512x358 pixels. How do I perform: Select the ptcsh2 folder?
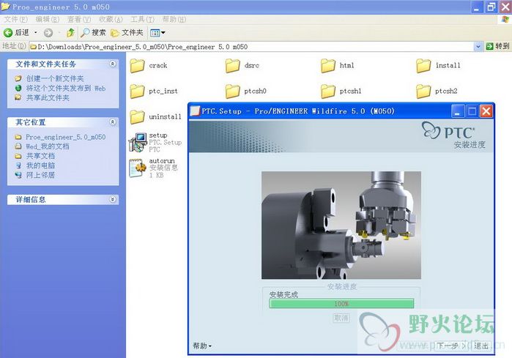[437, 92]
